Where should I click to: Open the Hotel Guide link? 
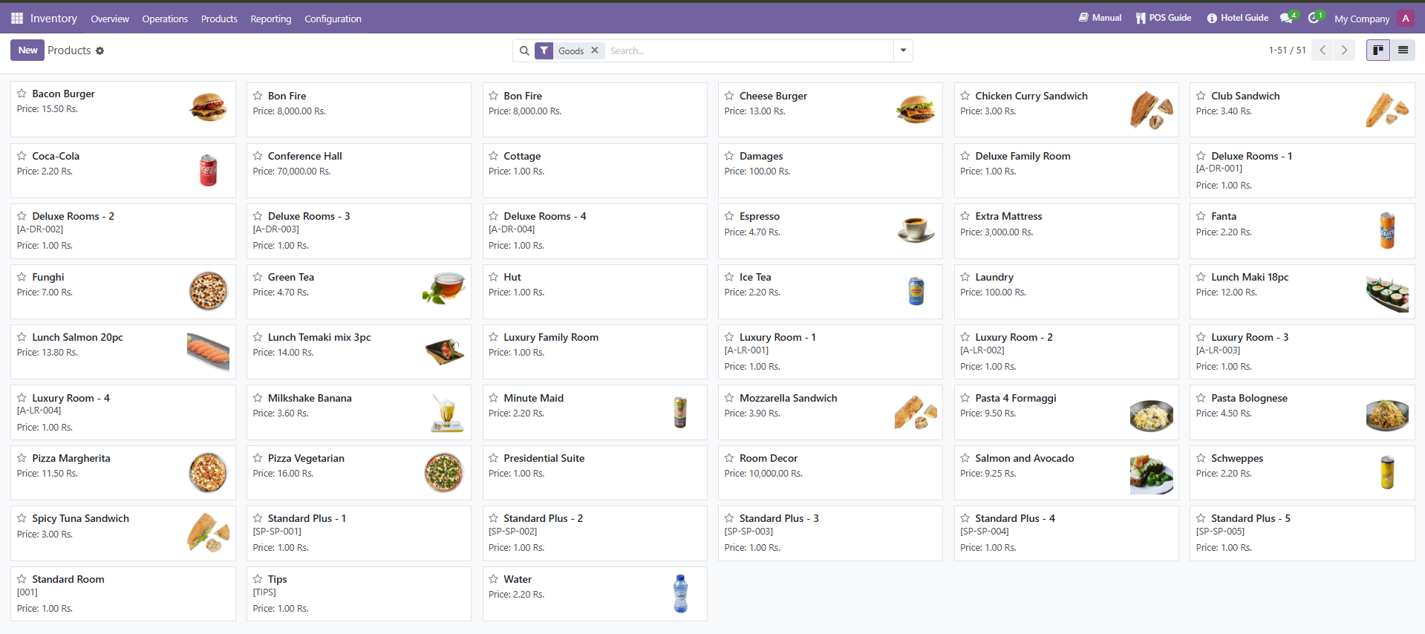click(1238, 18)
